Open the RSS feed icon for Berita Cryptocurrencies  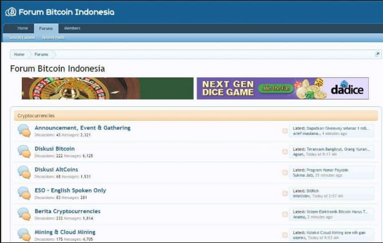tap(285, 214)
